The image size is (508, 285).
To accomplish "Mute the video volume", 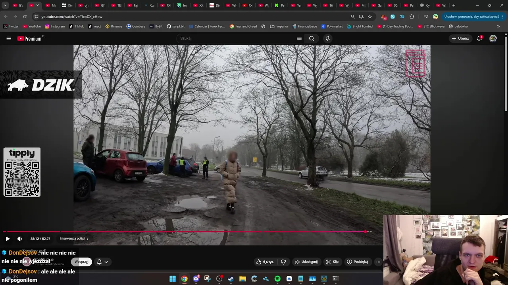I will click(x=19, y=239).
